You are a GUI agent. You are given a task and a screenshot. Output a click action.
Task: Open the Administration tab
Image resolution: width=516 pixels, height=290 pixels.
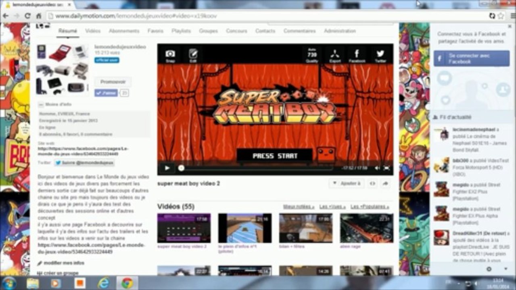340,31
